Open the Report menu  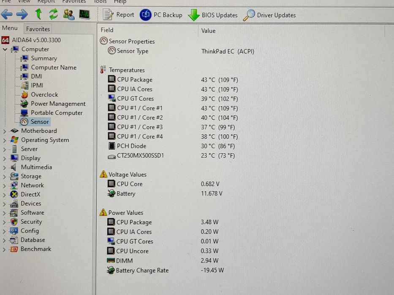click(x=46, y=2)
